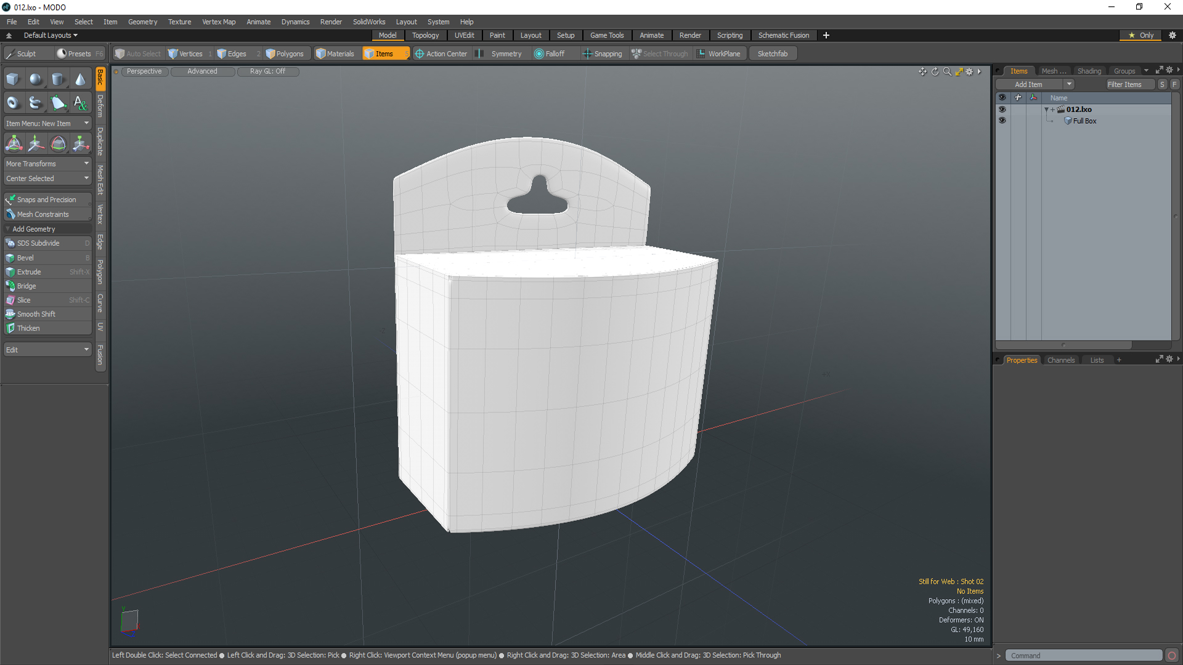Screen dimensions: 1183x665
Task: Switch to the UVEdit layout tab
Action: coord(464,35)
